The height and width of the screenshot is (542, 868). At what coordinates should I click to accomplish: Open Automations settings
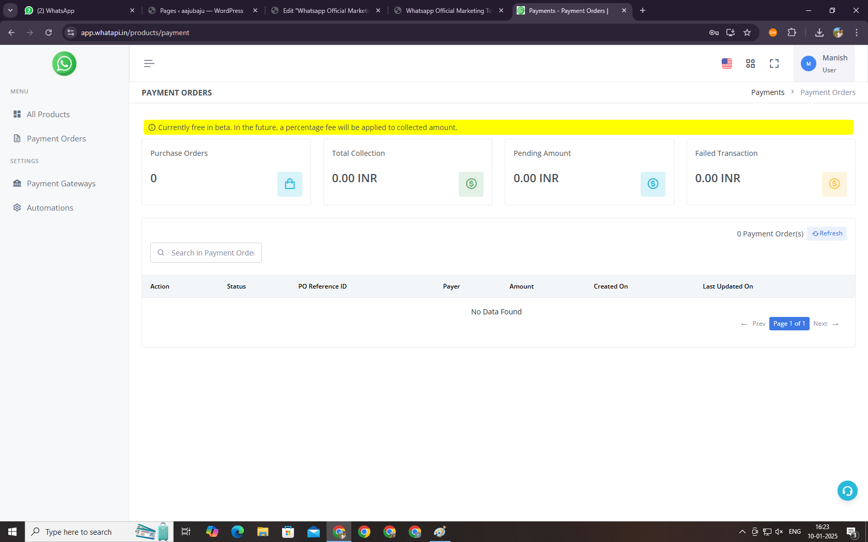[x=50, y=208]
